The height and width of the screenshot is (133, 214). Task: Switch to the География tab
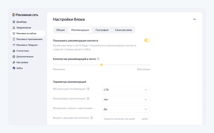click(102, 30)
